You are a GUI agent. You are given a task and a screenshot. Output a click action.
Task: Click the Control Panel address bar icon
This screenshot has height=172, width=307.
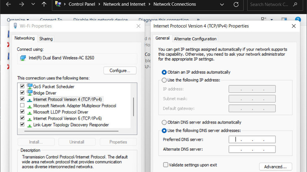(58, 4)
